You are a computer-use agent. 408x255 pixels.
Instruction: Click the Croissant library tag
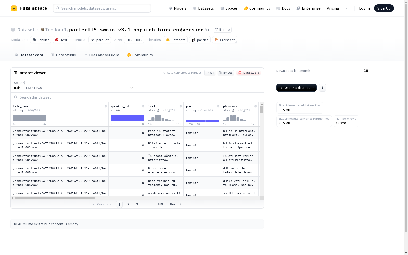tap(225, 40)
